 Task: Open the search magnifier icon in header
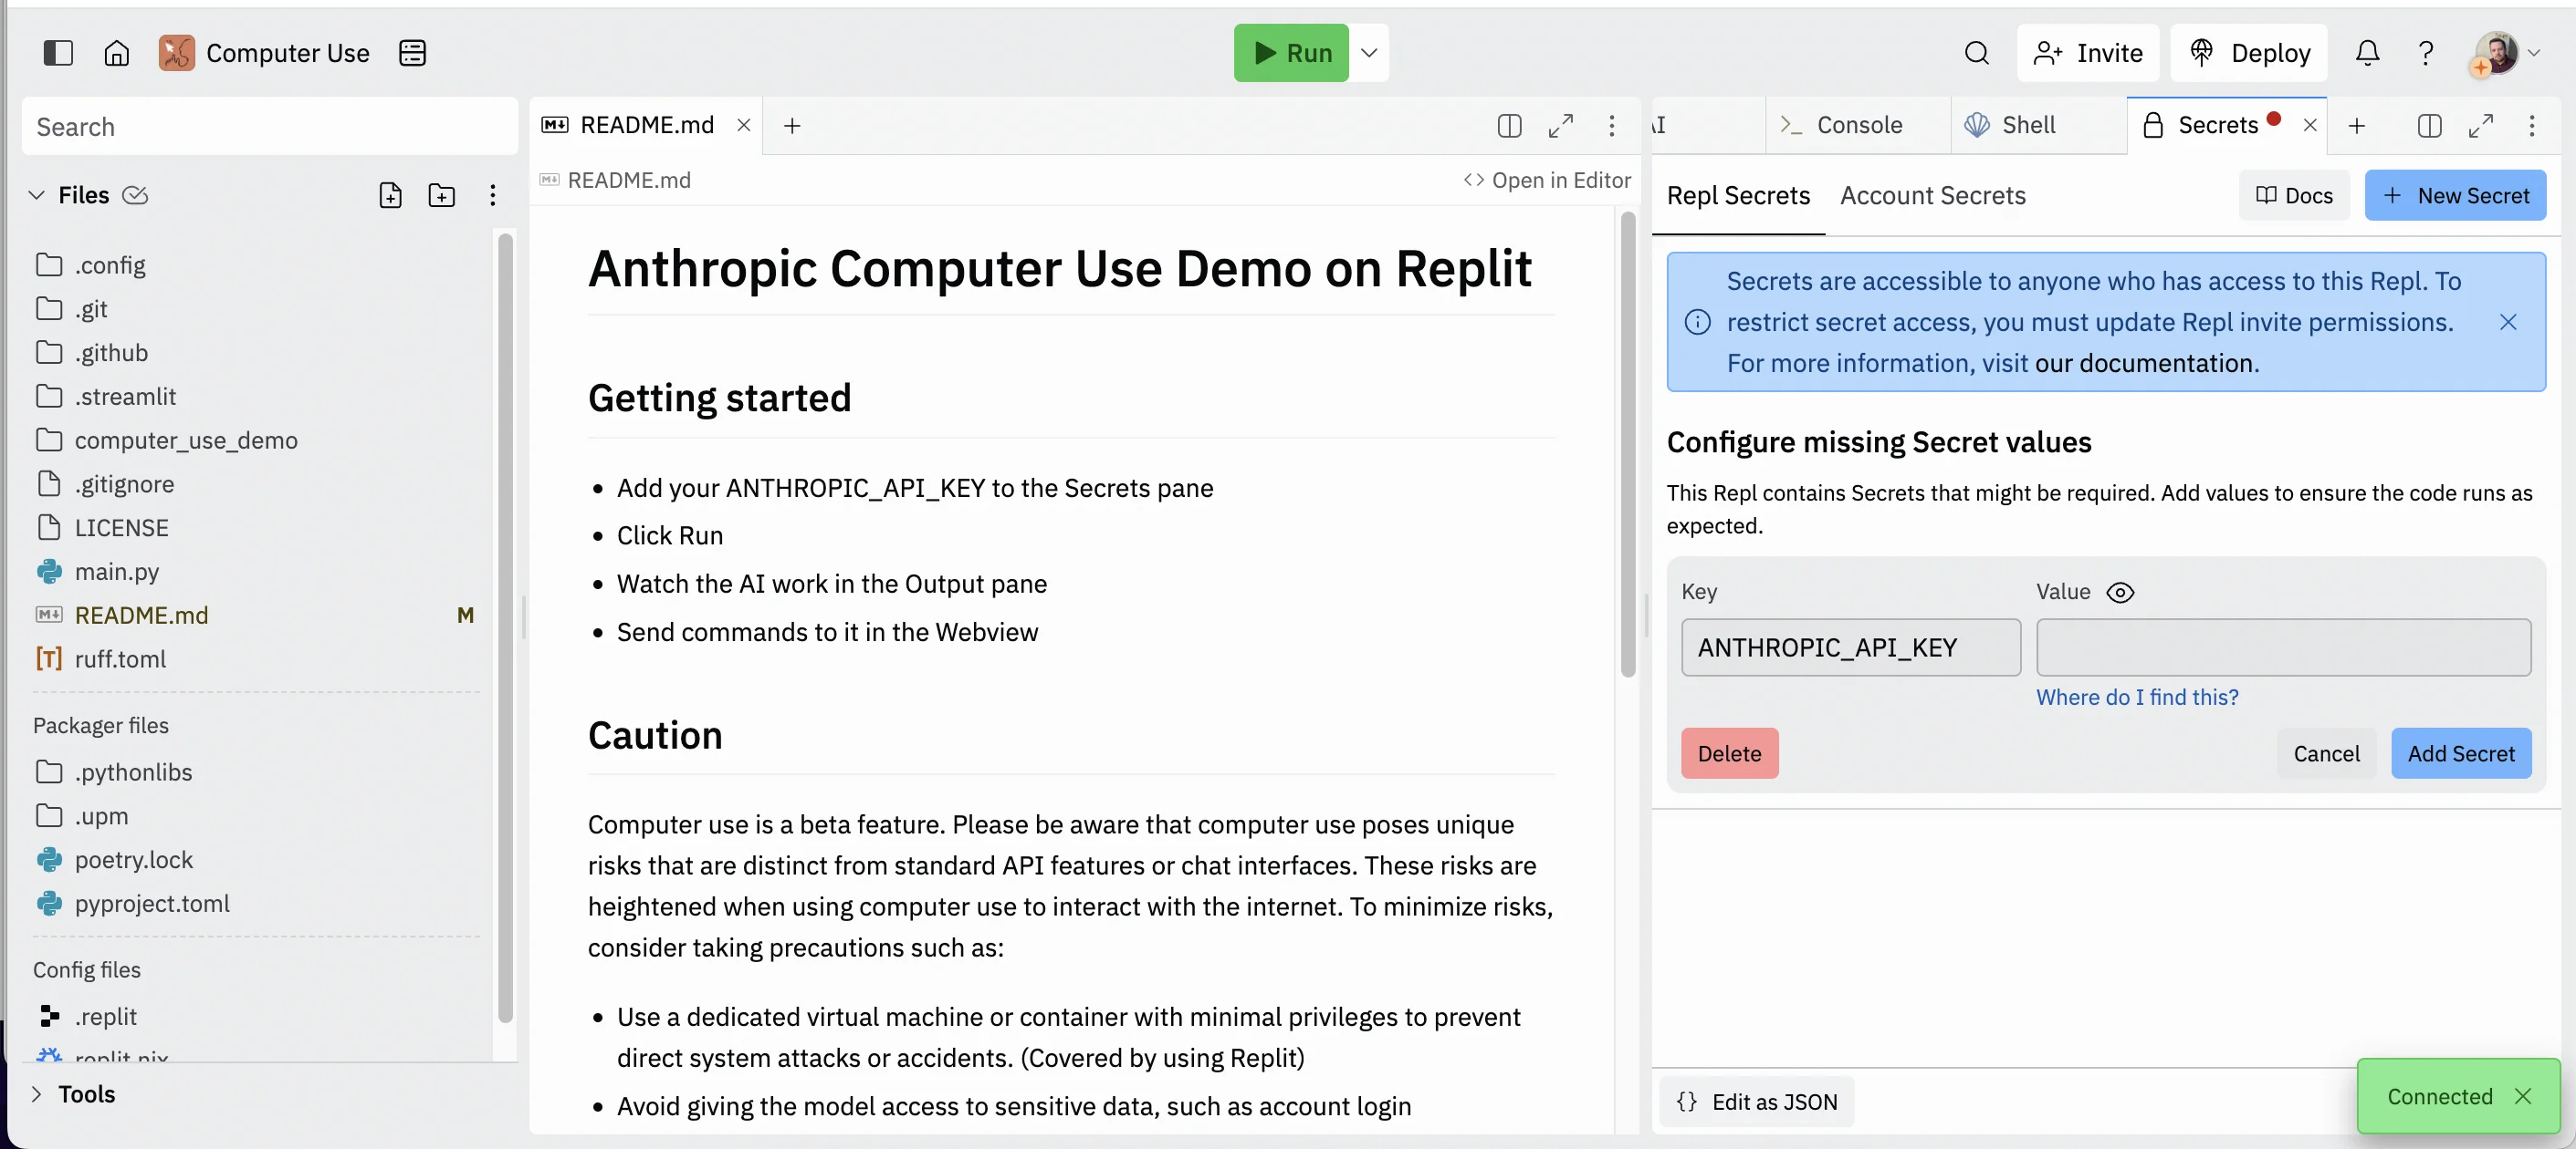point(1976,53)
